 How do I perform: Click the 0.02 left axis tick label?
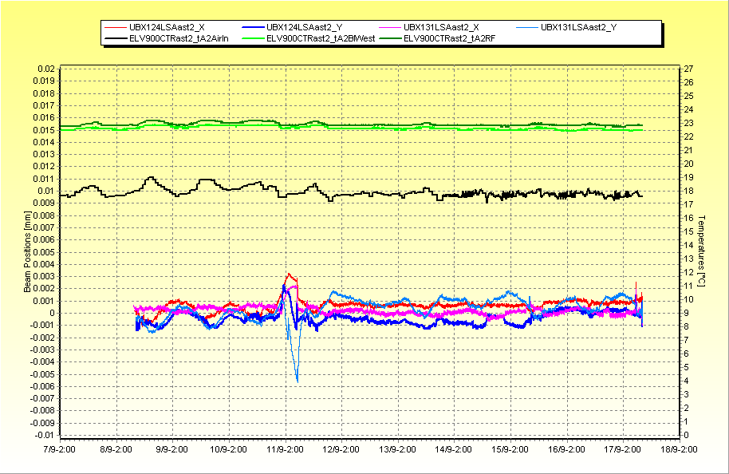point(45,69)
